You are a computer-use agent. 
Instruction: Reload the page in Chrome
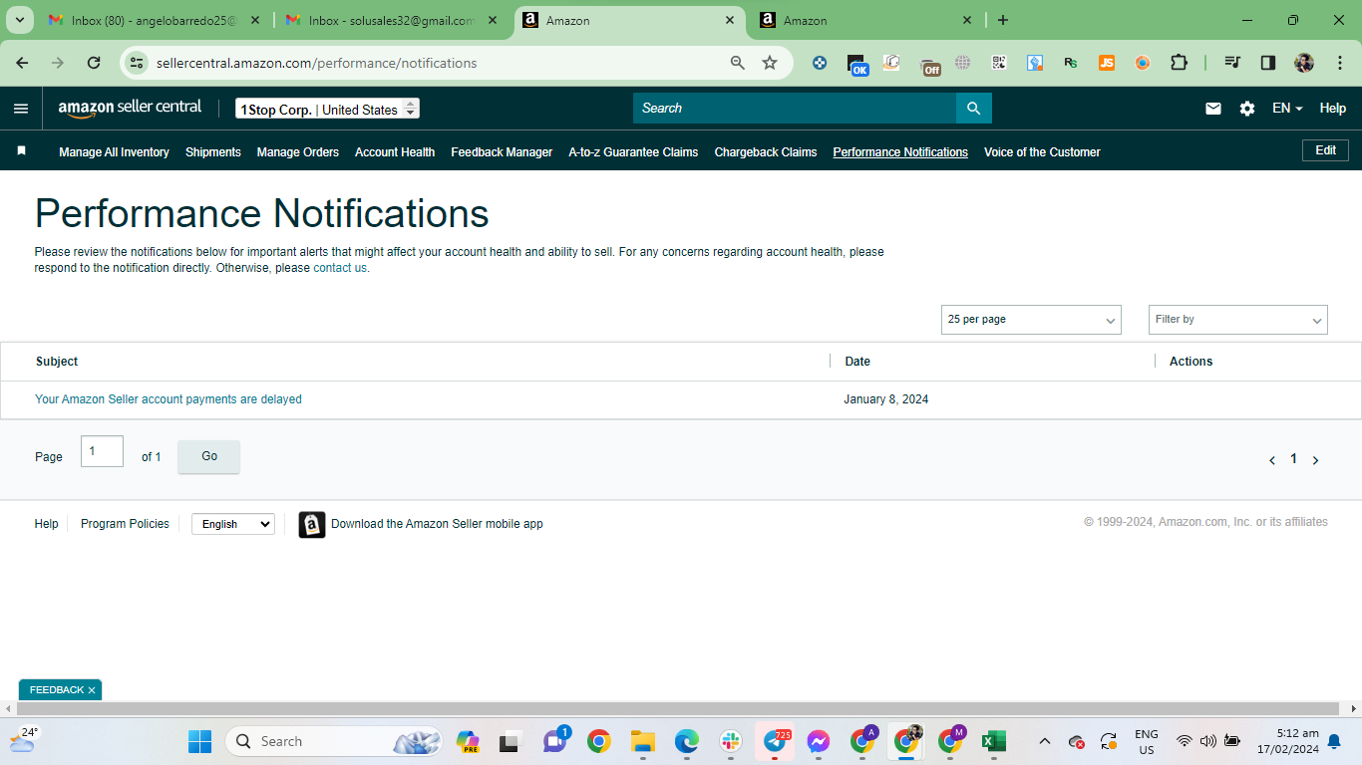(x=94, y=63)
